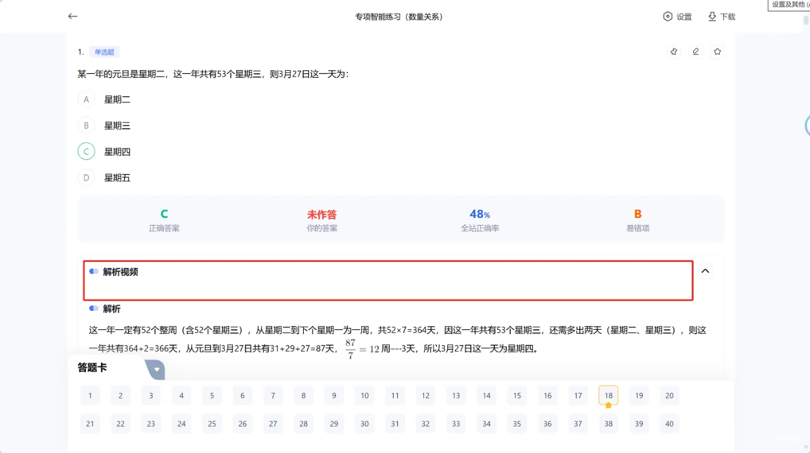The image size is (810, 453).
Task: Jump to question 40 on the answer card
Action: 669,423
